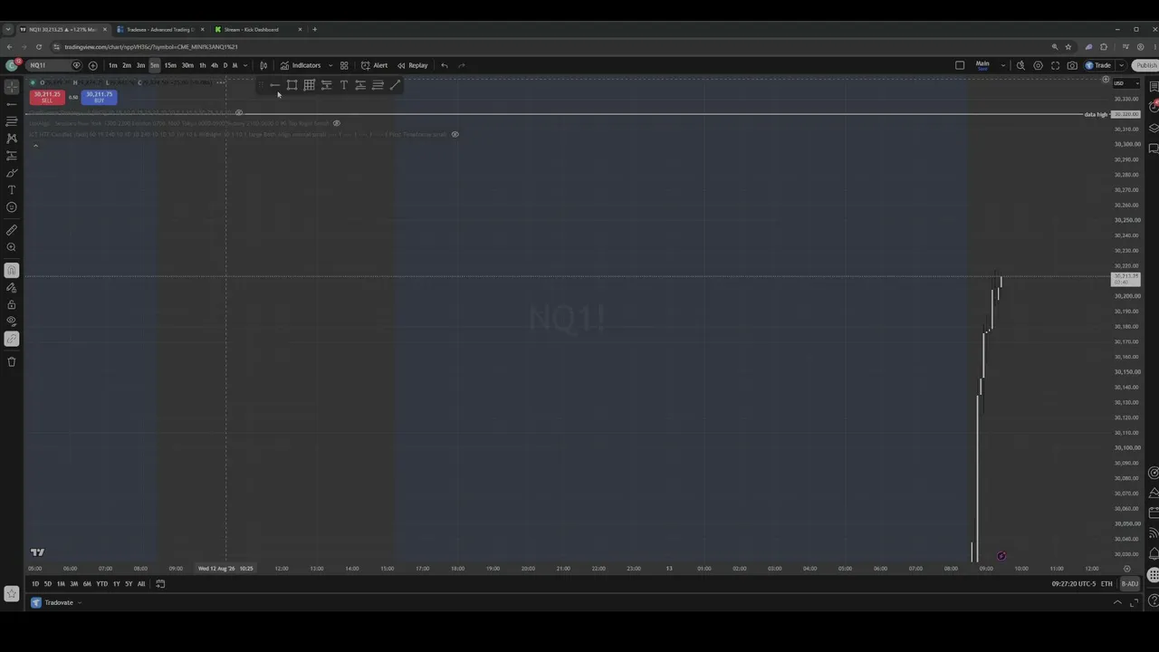Open the layout setup square icon

coord(960,65)
